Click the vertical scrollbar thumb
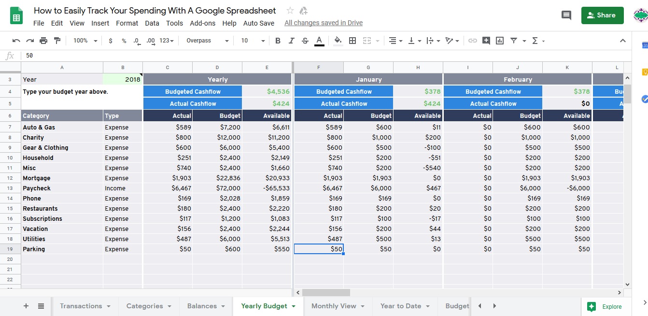648x316 pixels. [x=627, y=94]
